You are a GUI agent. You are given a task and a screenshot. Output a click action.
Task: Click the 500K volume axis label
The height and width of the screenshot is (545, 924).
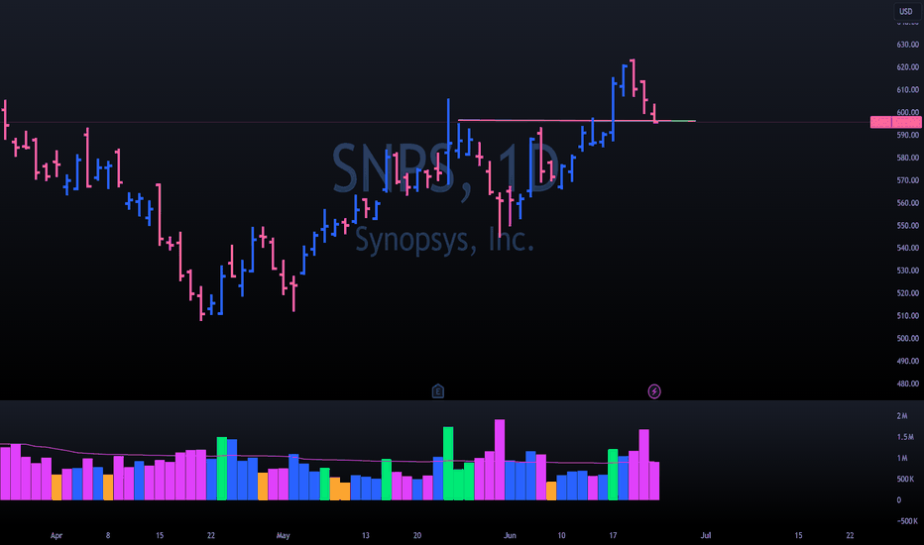coord(906,479)
